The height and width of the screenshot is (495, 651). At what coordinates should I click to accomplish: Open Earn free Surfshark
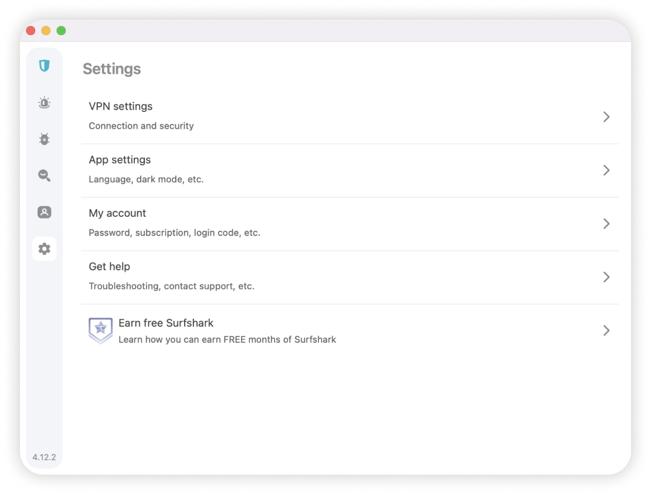pos(350,330)
